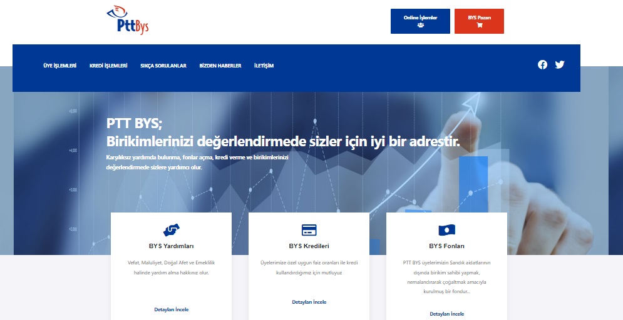623x320 pixels.
Task: Click the 'Üyelerimize özel uygun faiz' description
Action: click(309, 267)
